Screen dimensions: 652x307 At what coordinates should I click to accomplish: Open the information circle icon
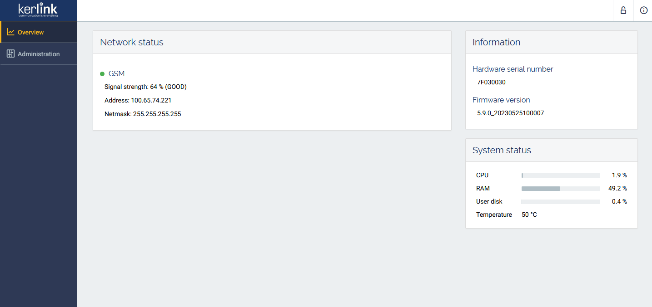643,10
